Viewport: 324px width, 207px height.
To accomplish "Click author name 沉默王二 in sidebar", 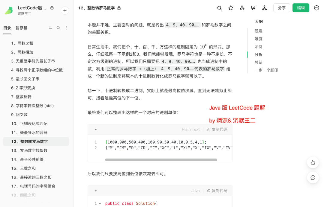I will (24, 14).
